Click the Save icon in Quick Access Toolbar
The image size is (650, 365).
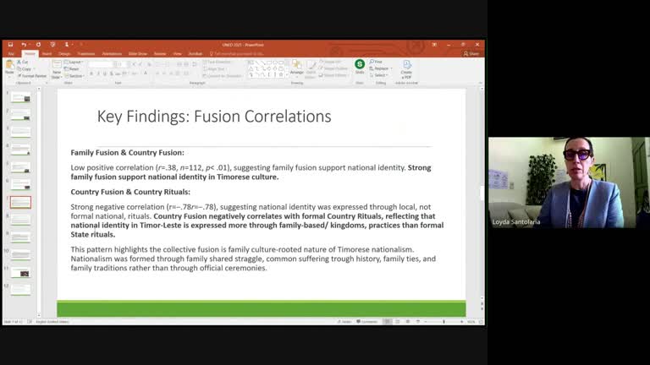coord(9,44)
